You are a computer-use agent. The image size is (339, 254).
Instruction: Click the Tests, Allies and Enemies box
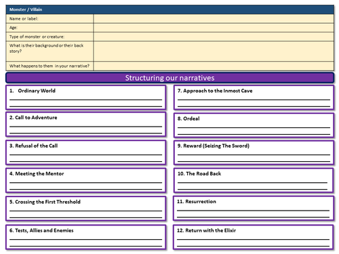coord(86,237)
